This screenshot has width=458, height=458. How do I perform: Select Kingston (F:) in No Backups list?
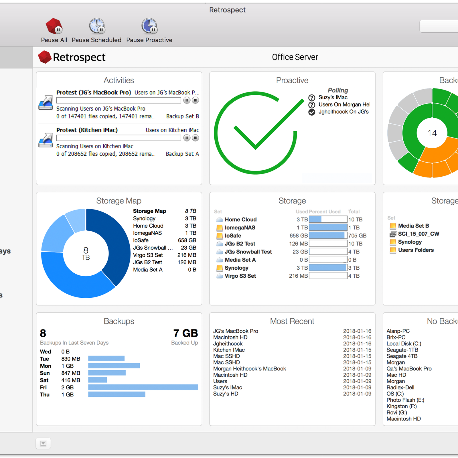[402, 406]
